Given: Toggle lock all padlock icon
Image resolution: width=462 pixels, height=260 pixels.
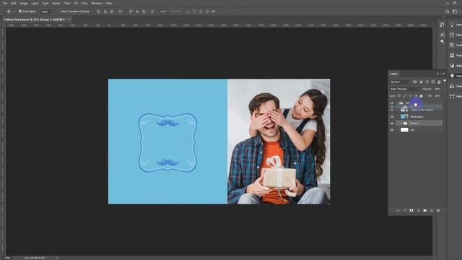Looking at the screenshot, I should (421, 96).
